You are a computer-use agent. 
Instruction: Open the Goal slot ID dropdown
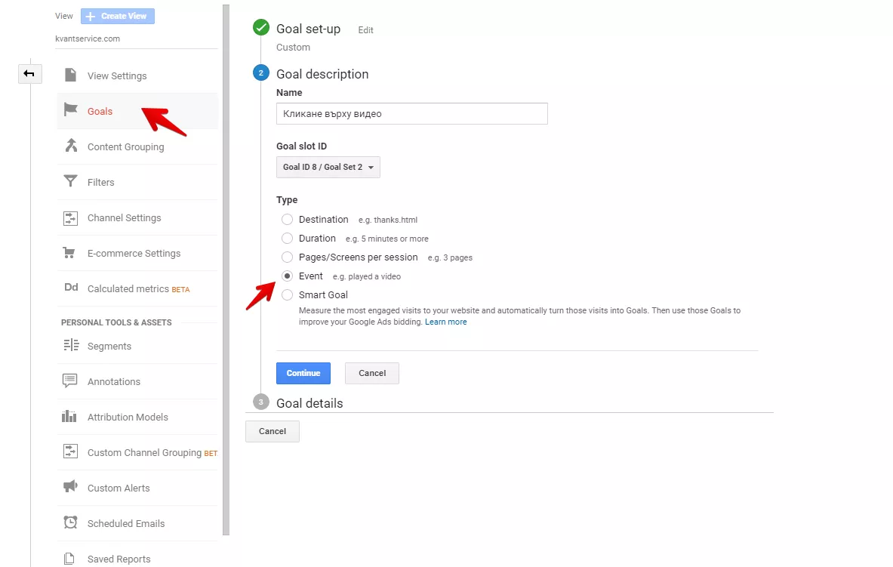coord(328,167)
